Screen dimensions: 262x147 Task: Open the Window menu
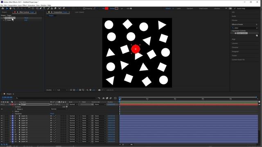[x=43, y=5]
